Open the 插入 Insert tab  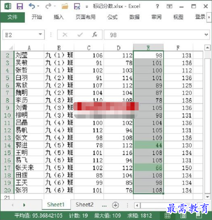click(x=59, y=17)
